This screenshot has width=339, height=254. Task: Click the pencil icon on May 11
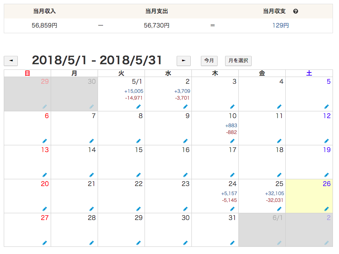point(279,141)
